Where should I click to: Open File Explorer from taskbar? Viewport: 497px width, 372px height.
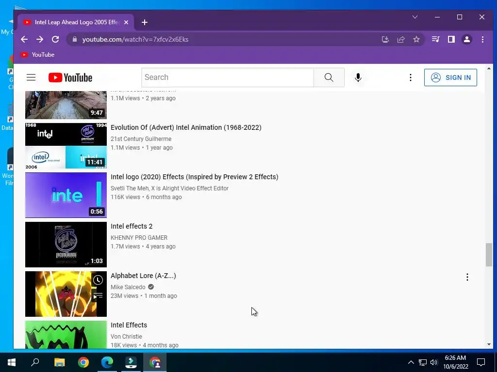(x=59, y=362)
